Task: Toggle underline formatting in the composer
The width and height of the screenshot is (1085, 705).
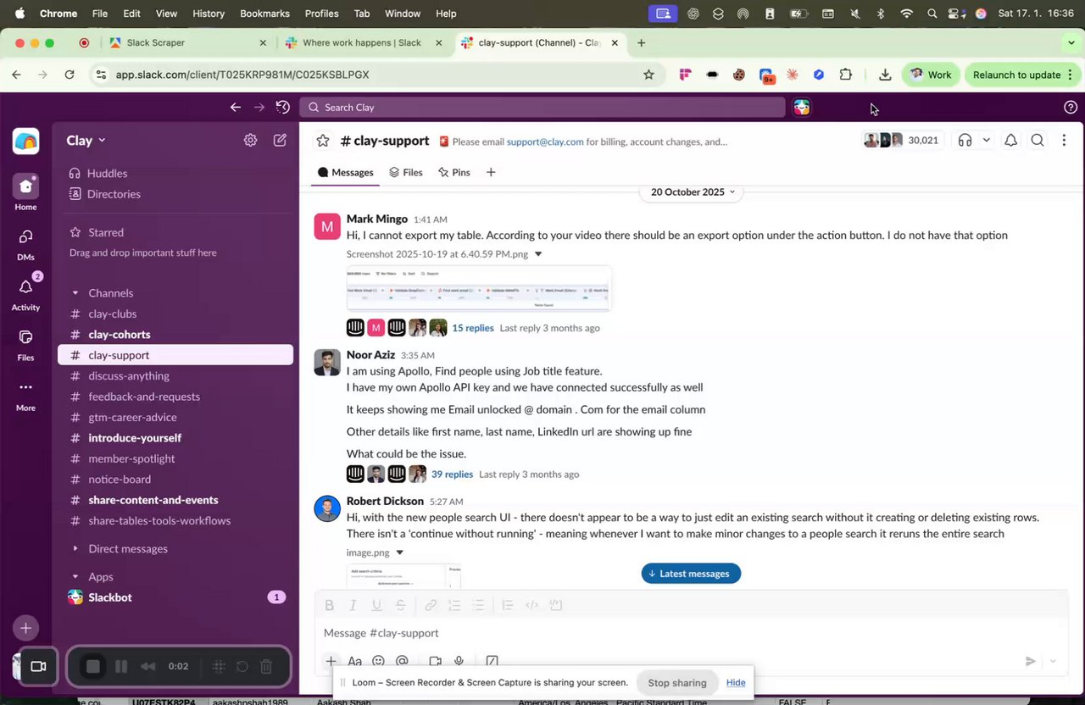Action: click(x=376, y=605)
